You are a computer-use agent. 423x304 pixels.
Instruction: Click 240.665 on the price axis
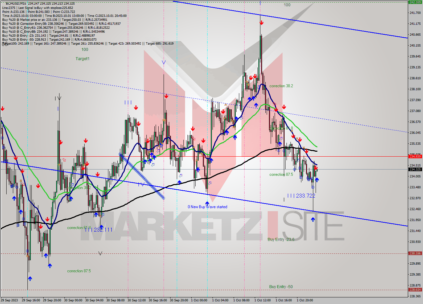pyautogui.click(x=415, y=35)
